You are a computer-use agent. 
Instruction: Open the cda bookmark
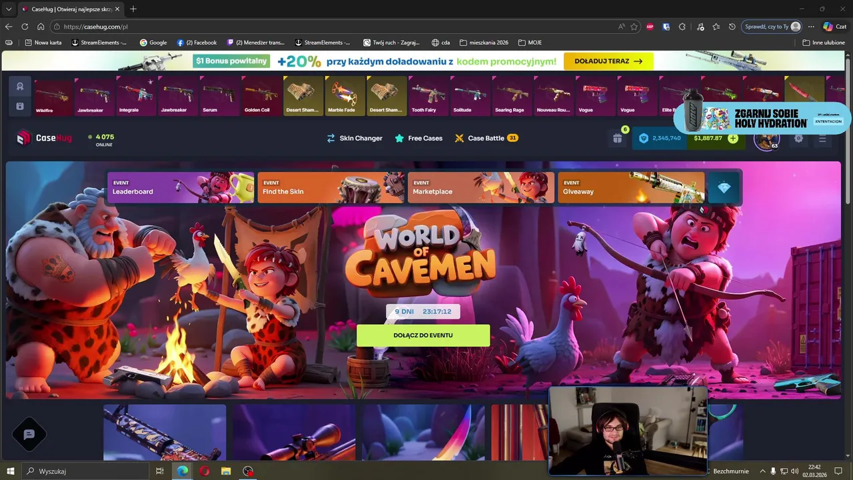pyautogui.click(x=440, y=42)
